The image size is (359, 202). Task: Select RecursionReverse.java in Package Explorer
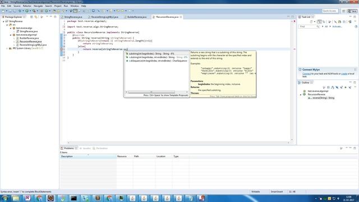[30, 42]
